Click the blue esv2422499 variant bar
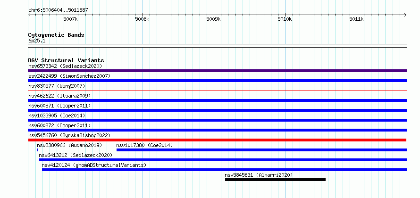This screenshot has width=420, height=198. [x=217, y=81]
